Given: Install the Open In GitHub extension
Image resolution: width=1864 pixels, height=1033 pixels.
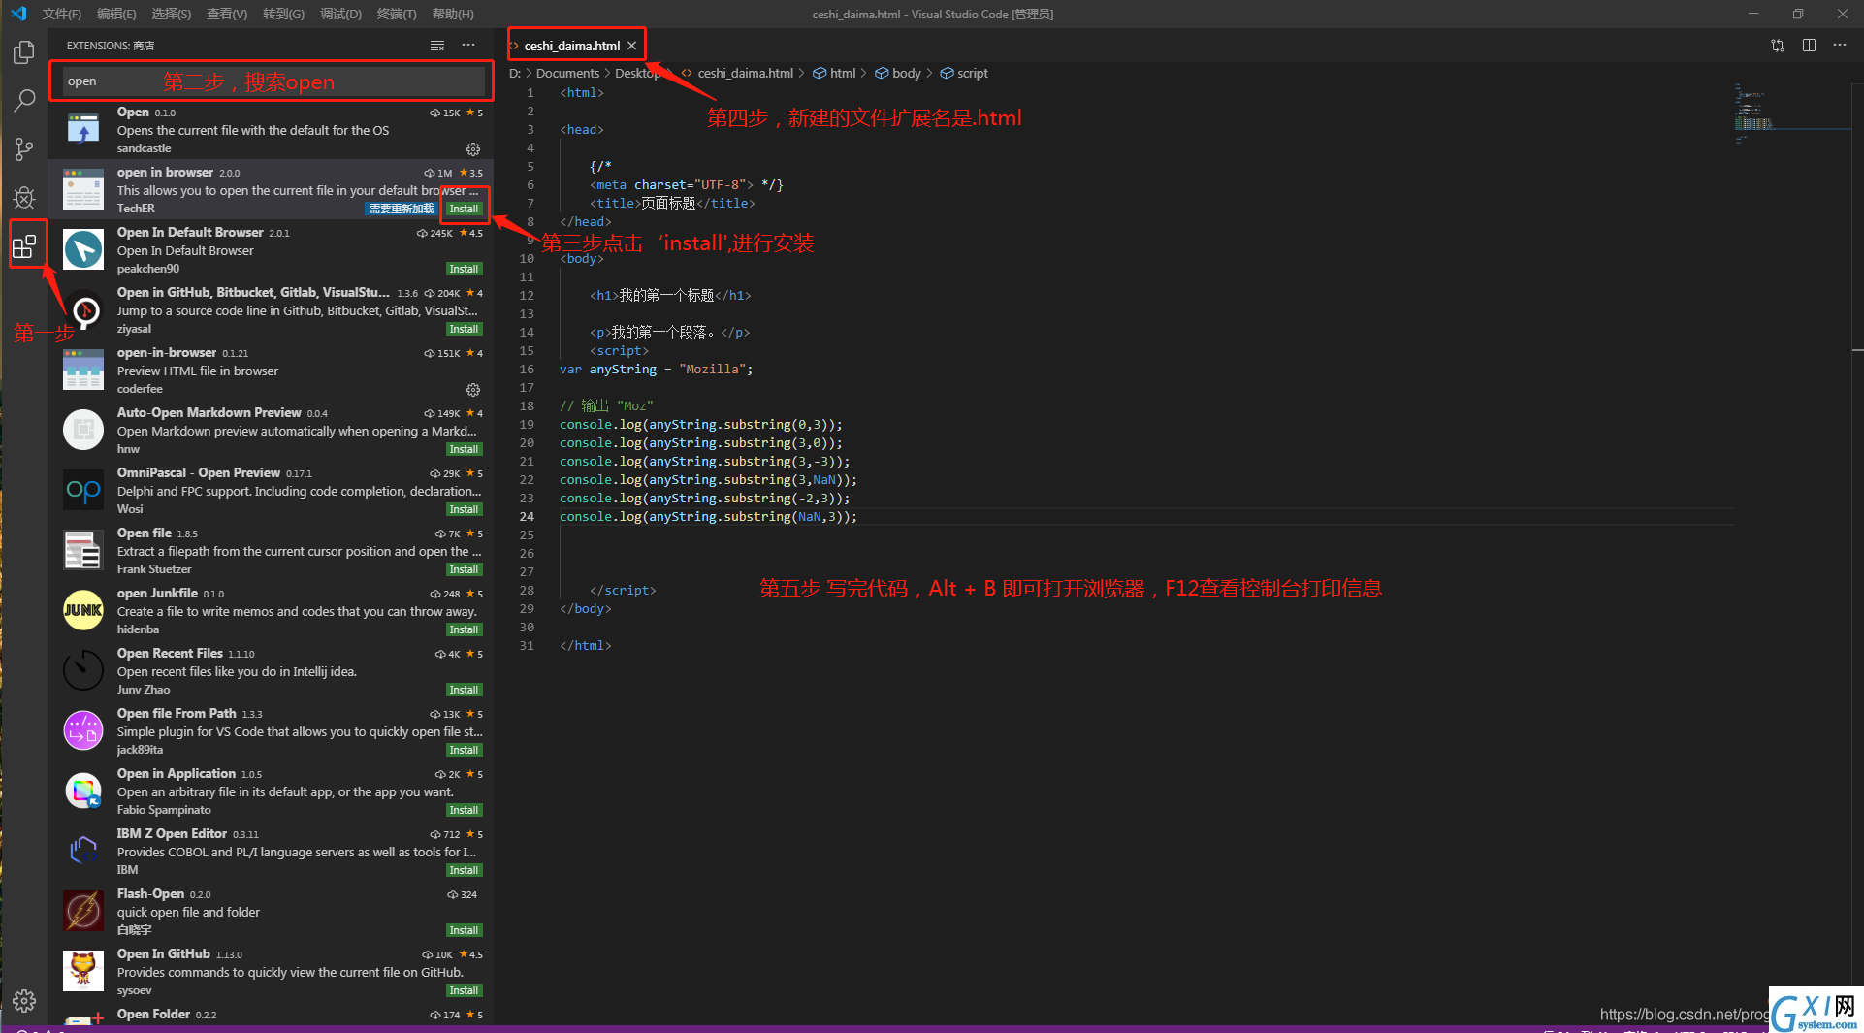Looking at the screenshot, I should (x=464, y=990).
